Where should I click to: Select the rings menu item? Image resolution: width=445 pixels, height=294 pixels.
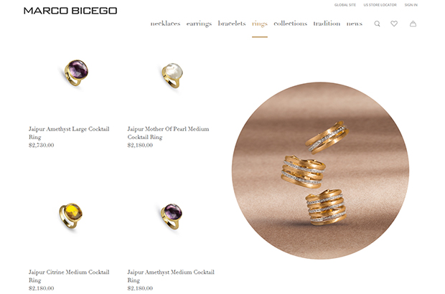(x=260, y=24)
